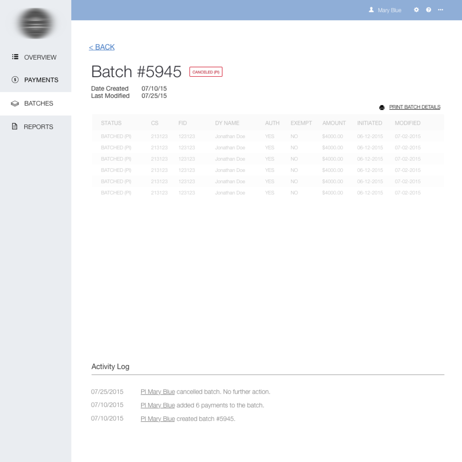Sort payments by the AMOUNT column
The height and width of the screenshot is (462, 462).
point(334,123)
